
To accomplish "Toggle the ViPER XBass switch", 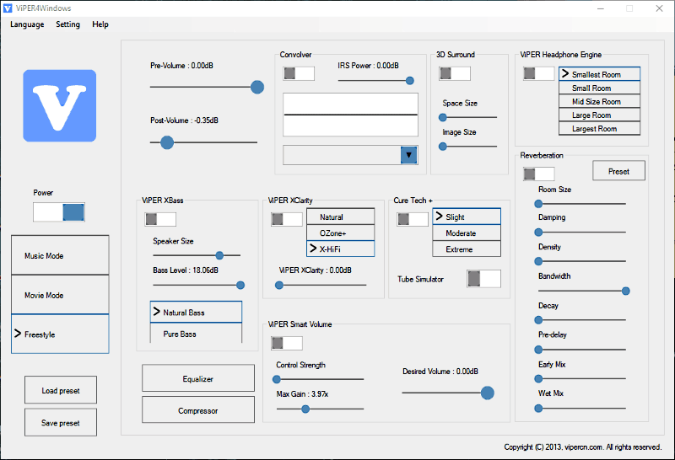I will (160, 219).
